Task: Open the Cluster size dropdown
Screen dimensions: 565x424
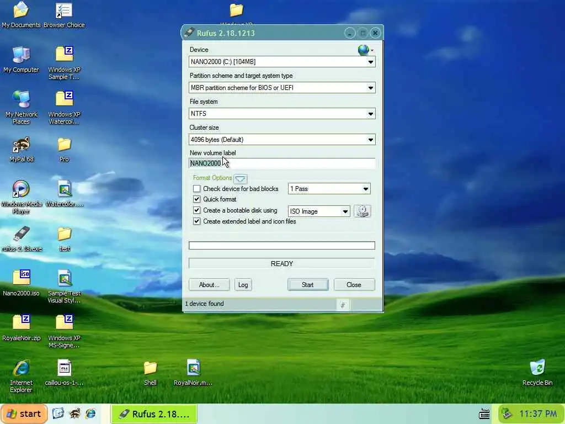Action: [282, 140]
